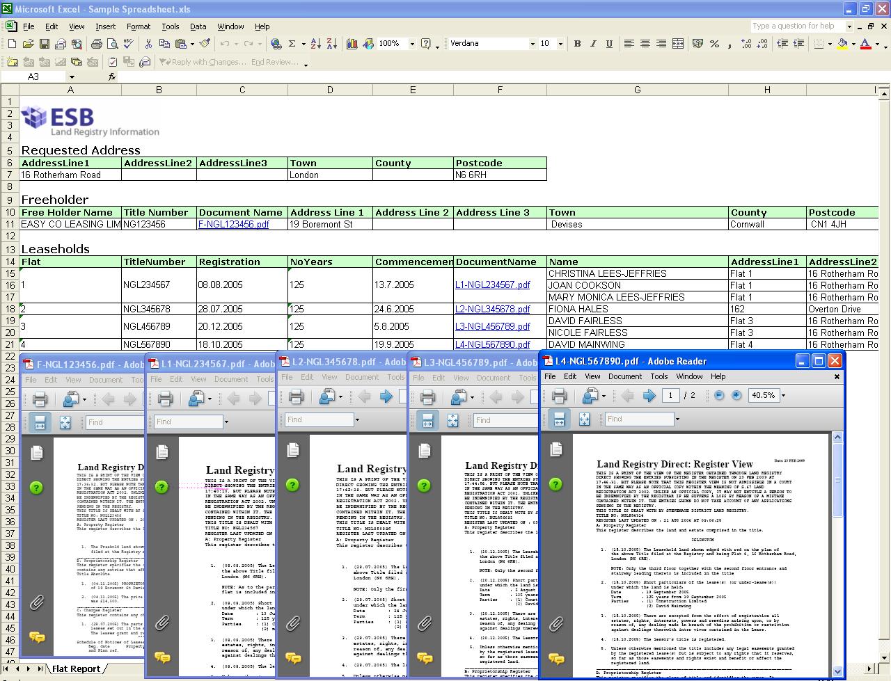This screenshot has height=681, width=891.
Task: Toggle bold formatting
Action: [x=577, y=44]
